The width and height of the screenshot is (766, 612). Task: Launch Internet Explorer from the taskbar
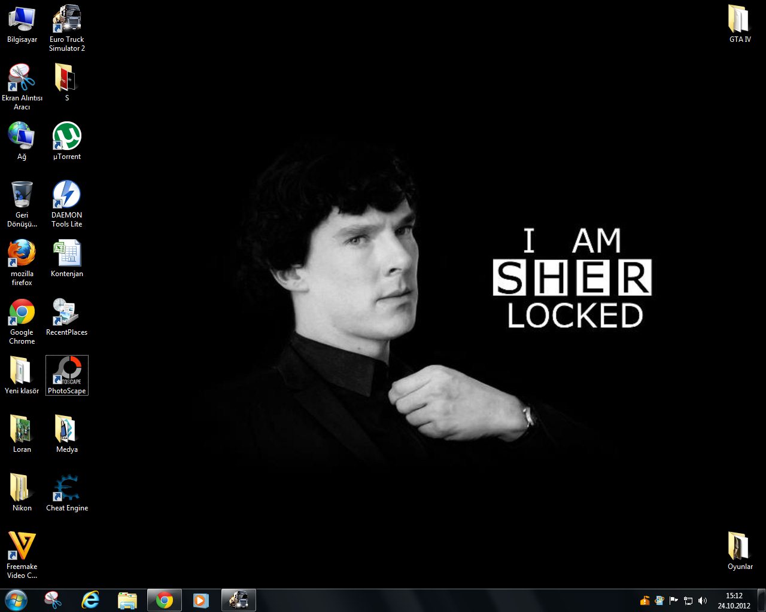tap(90, 600)
